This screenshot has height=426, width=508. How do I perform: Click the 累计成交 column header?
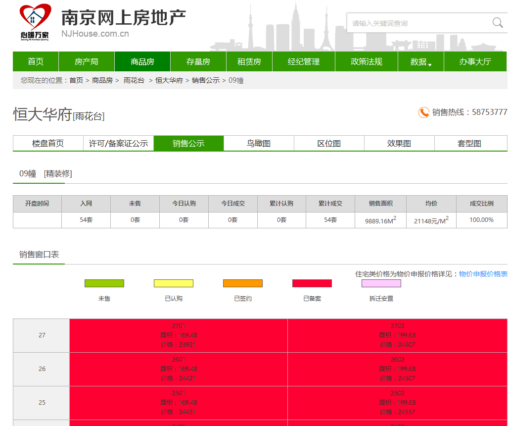330,204
